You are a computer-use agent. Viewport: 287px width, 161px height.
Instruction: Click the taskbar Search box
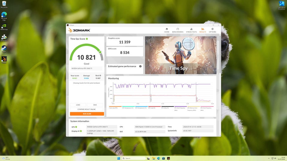[134, 158]
